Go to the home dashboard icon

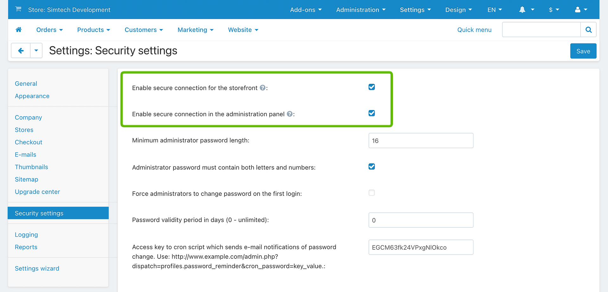[x=19, y=30]
